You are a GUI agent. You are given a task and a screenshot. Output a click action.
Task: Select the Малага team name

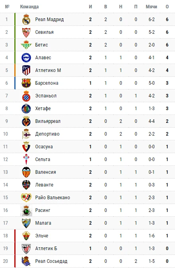(x=43, y=223)
